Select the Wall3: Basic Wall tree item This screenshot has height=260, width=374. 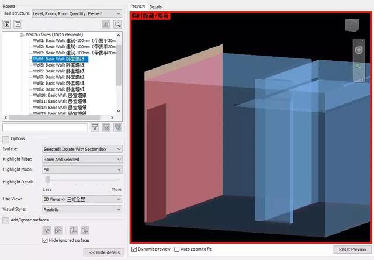74,53
